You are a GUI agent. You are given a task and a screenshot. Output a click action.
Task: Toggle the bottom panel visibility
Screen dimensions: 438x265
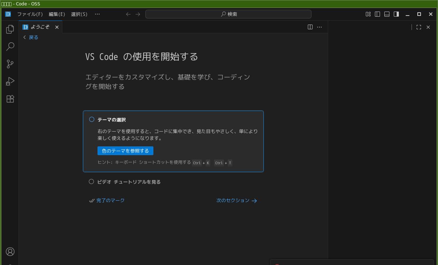point(387,14)
